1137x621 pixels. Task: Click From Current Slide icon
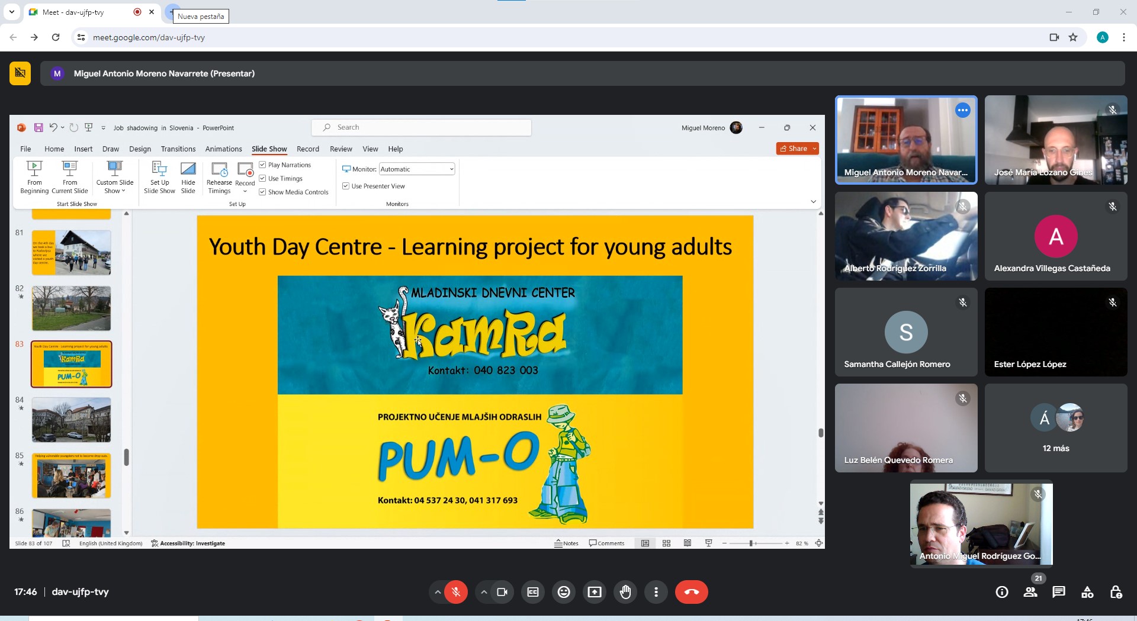click(x=70, y=177)
